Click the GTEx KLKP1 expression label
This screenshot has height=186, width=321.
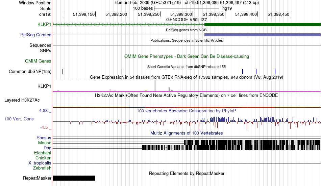tap(44, 86)
